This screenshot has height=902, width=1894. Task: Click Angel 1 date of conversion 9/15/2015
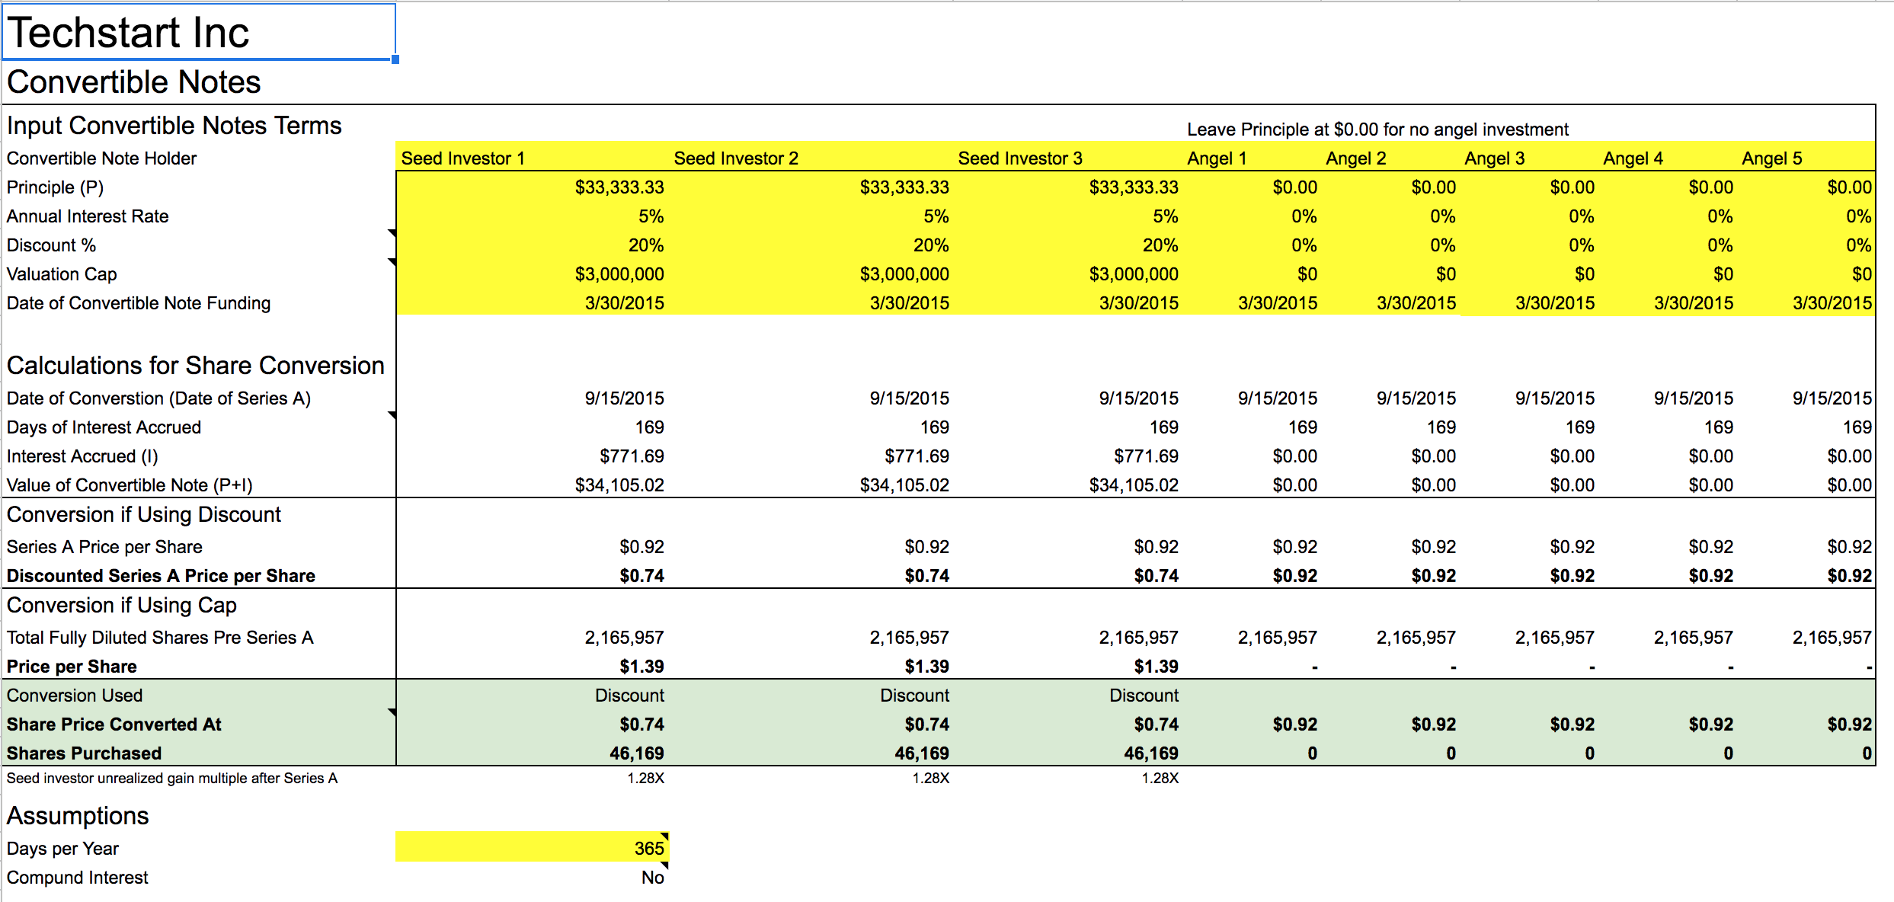[x=1278, y=398]
